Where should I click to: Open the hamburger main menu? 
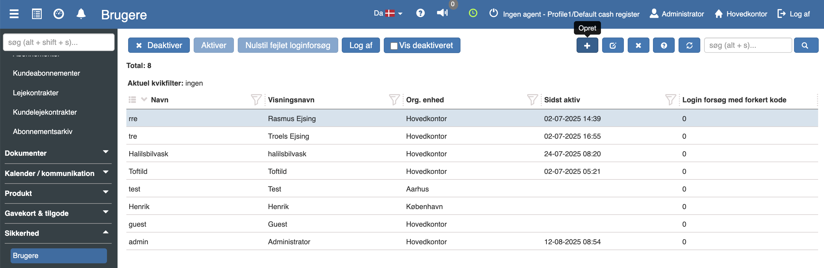(x=14, y=14)
